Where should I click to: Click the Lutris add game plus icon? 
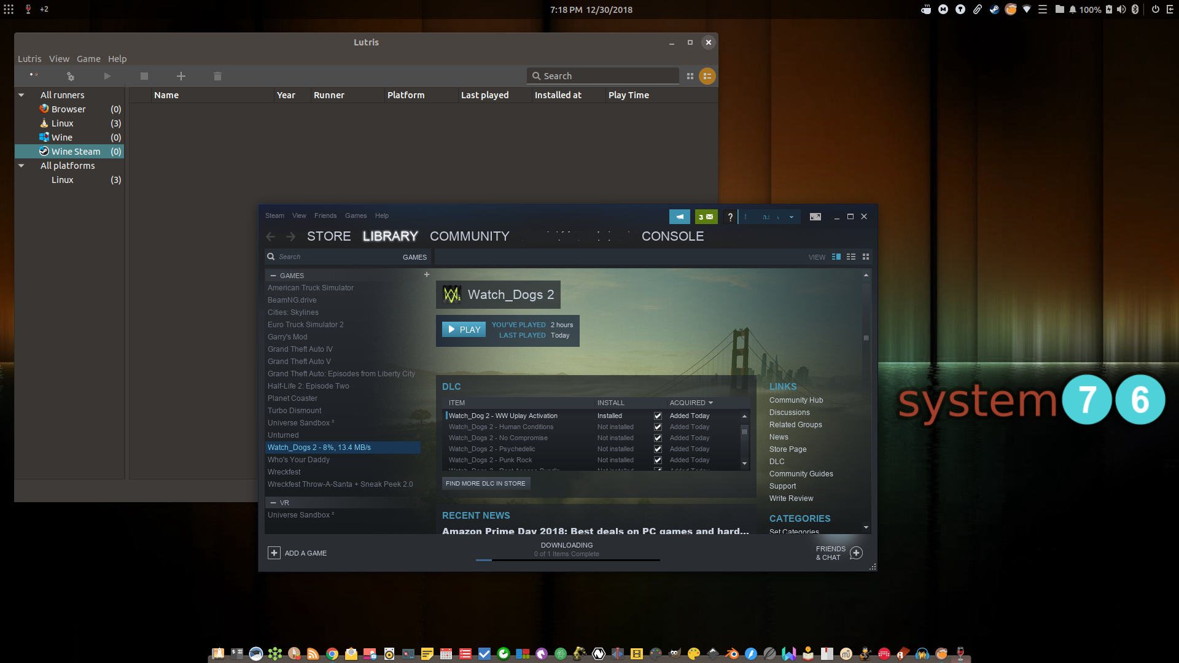181,76
